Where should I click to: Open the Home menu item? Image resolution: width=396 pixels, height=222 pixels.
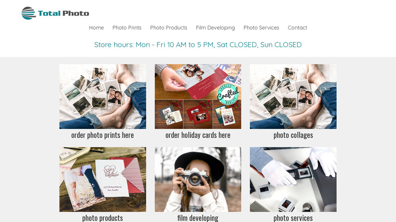[96, 28]
